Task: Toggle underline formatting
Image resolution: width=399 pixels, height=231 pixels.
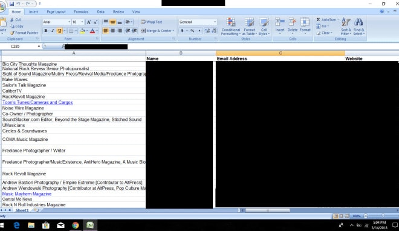Action: (59, 31)
